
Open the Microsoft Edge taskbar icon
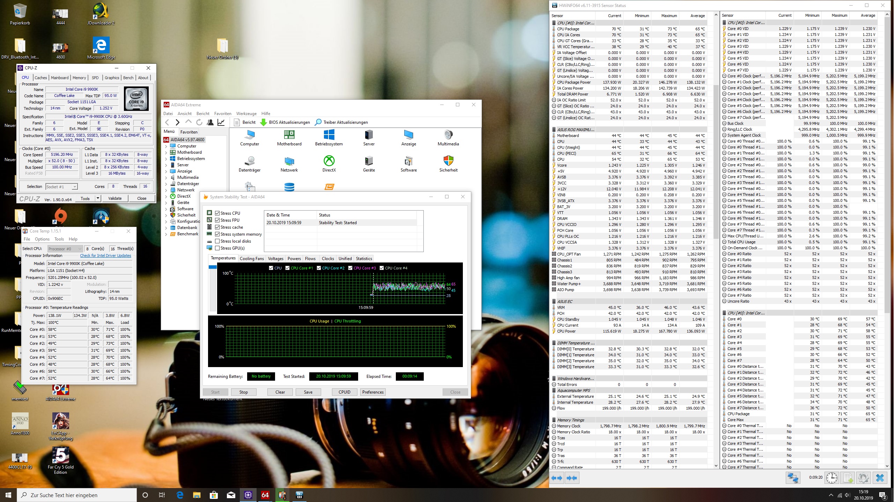pyautogui.click(x=180, y=495)
